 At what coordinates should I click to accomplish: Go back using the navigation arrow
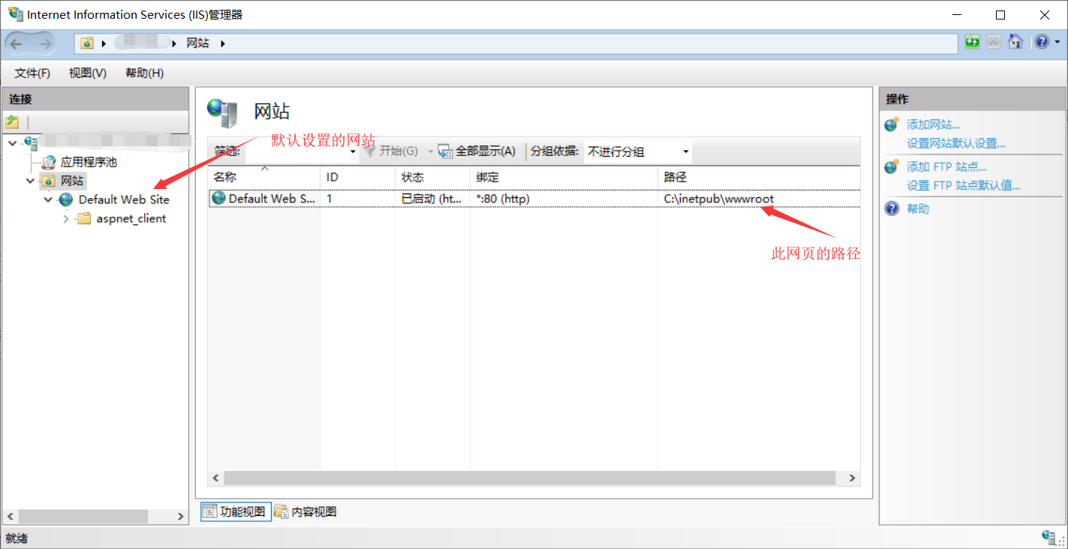coord(16,43)
